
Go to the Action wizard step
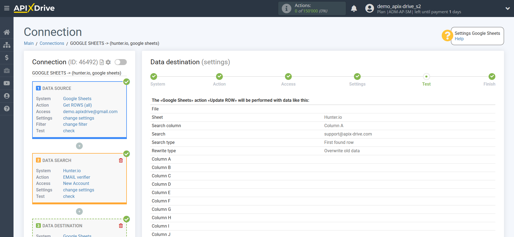pyautogui.click(x=219, y=77)
